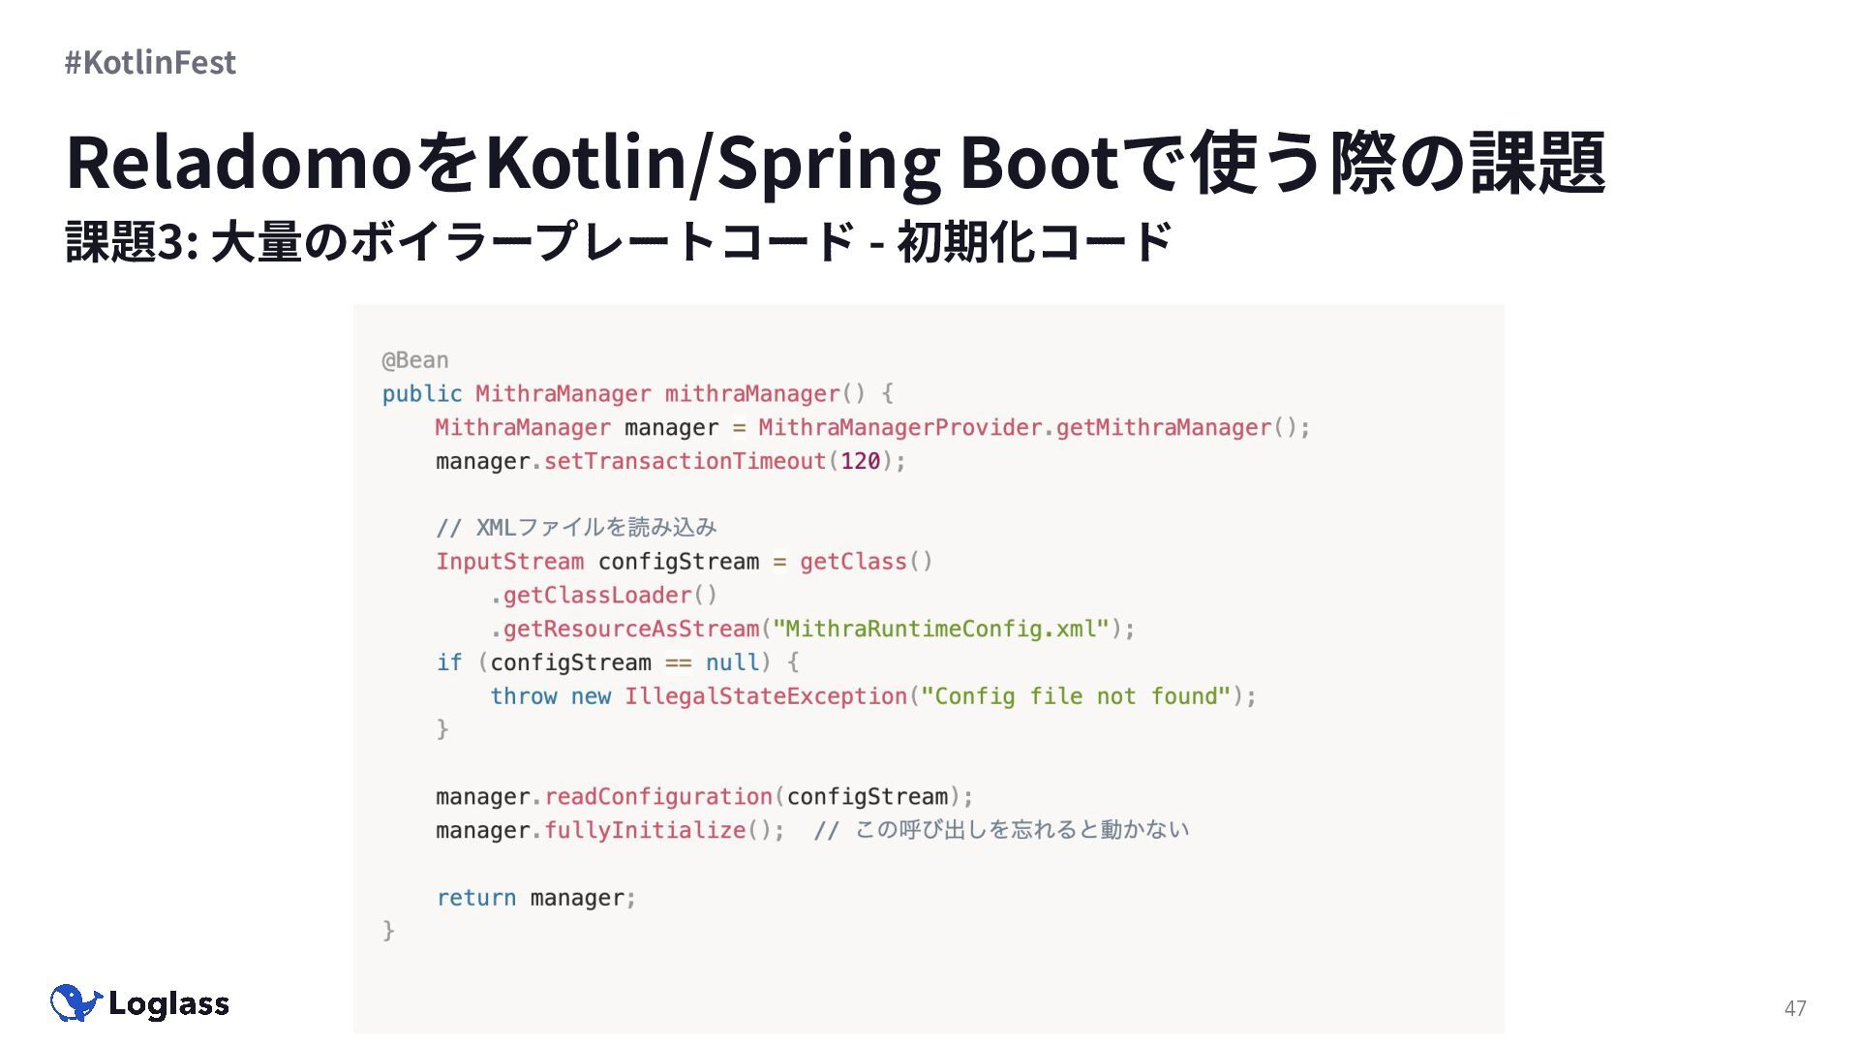
Task: Click the readConfiguration method call
Action: [x=658, y=797]
